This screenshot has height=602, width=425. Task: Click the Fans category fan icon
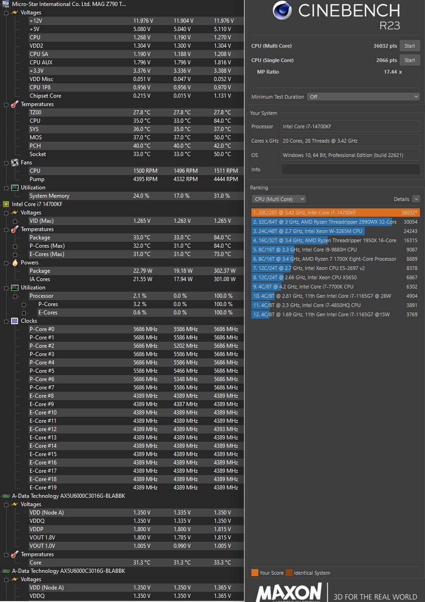pos(14,163)
